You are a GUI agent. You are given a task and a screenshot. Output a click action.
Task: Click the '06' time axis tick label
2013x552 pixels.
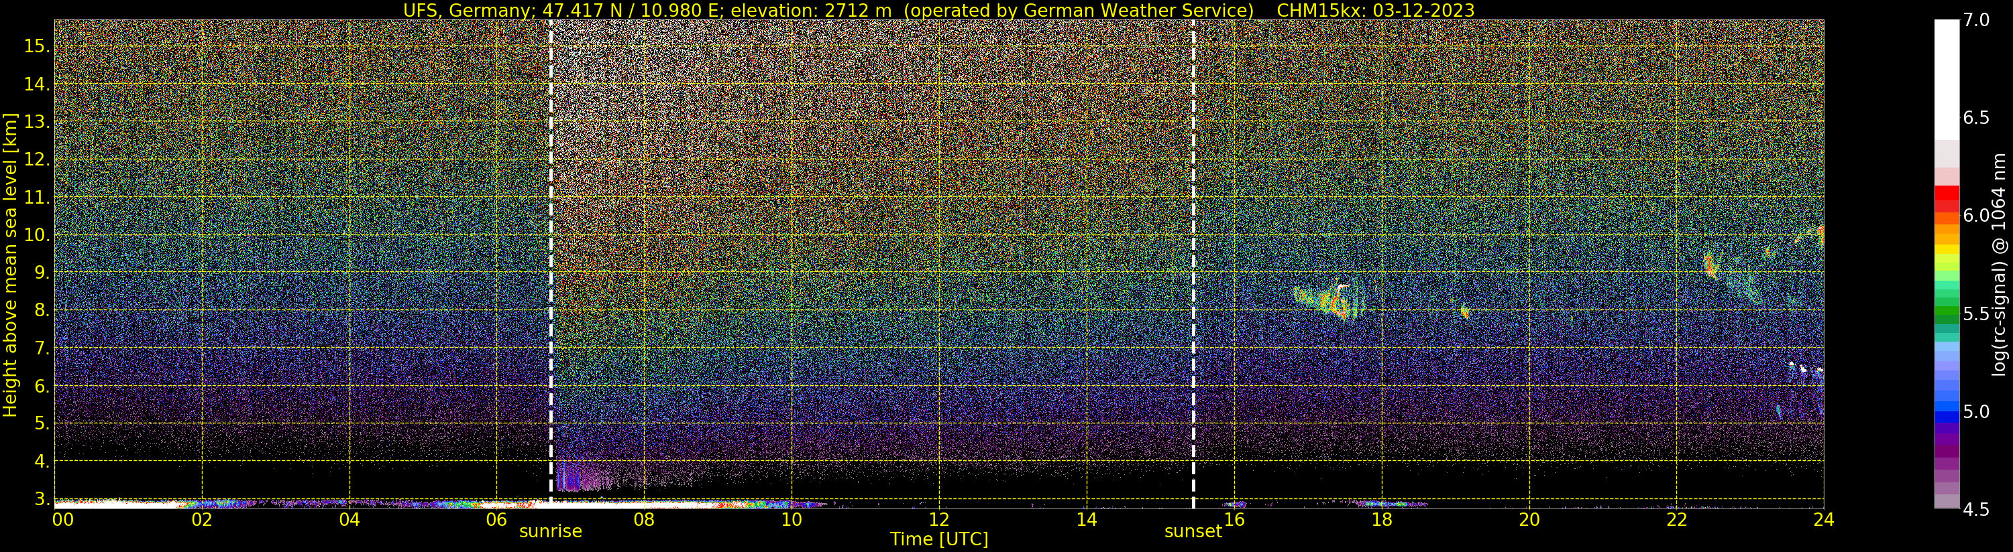[x=497, y=520]
